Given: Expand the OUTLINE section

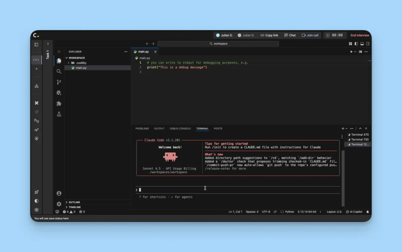Looking at the screenshot, I should pyautogui.click(x=74, y=202).
